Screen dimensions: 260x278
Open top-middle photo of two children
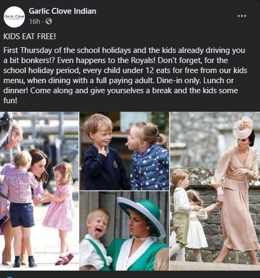point(124,151)
